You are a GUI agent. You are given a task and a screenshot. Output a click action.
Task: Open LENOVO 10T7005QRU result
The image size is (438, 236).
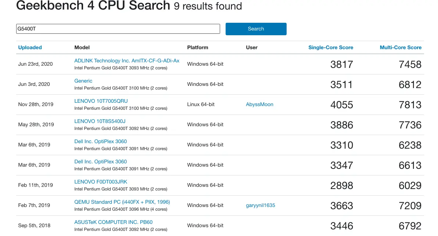click(101, 101)
